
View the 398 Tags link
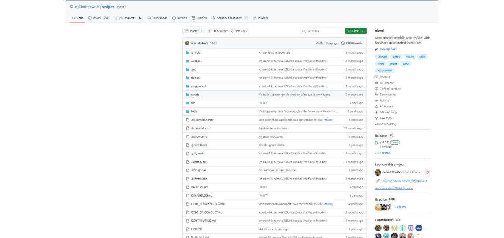click(239, 31)
